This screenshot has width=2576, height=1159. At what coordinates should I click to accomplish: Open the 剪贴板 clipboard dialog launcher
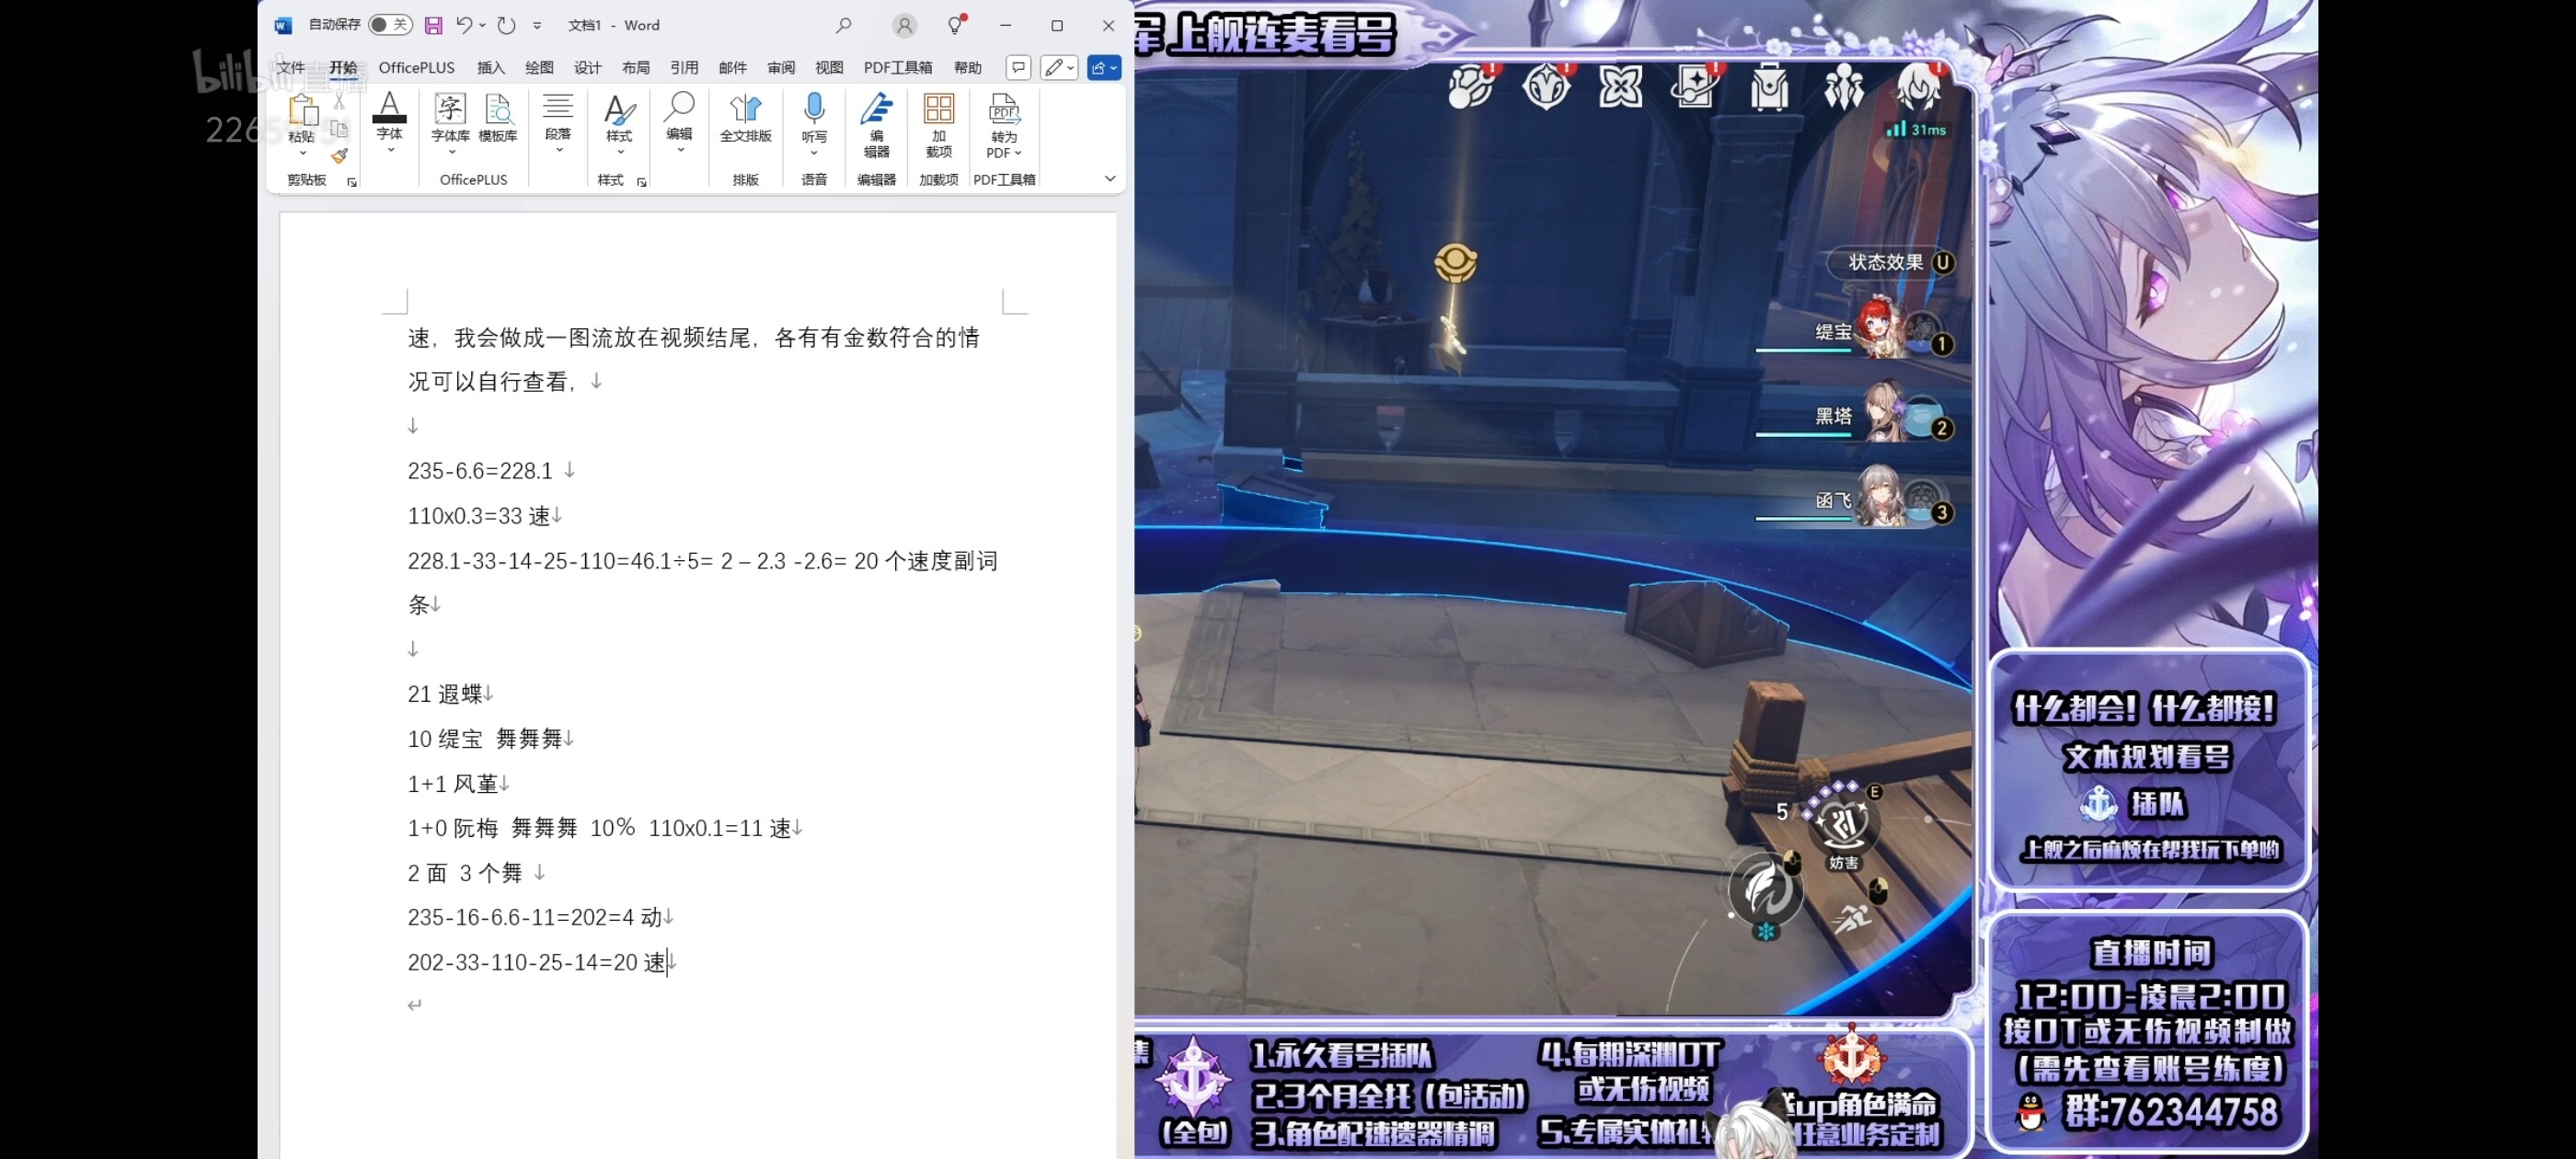point(352,182)
